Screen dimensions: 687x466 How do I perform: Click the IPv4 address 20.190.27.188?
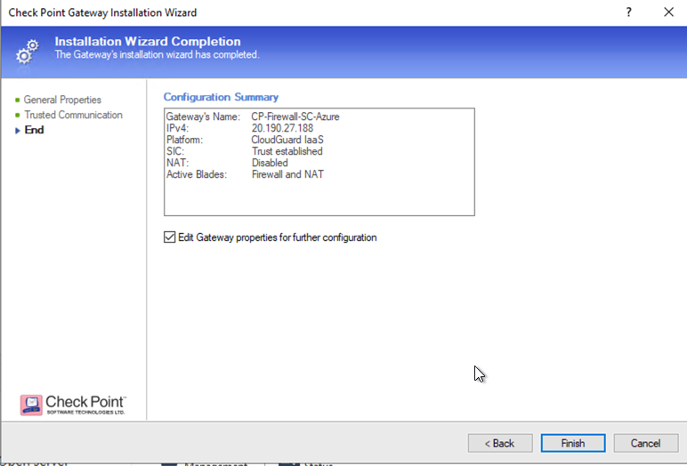(282, 128)
